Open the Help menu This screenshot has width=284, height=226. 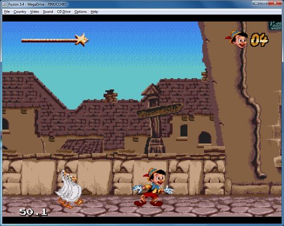pyautogui.click(x=94, y=12)
